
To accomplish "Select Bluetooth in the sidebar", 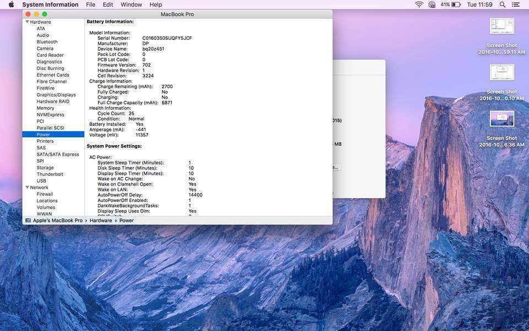I will (47, 42).
